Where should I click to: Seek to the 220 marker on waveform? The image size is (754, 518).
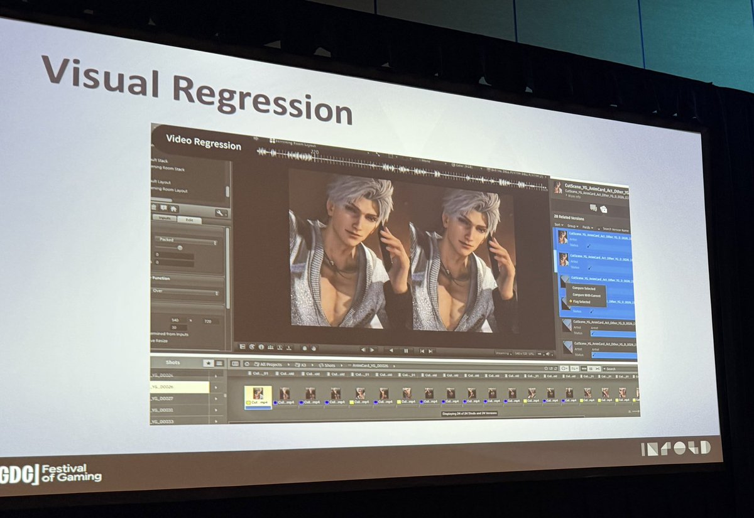tap(314, 151)
